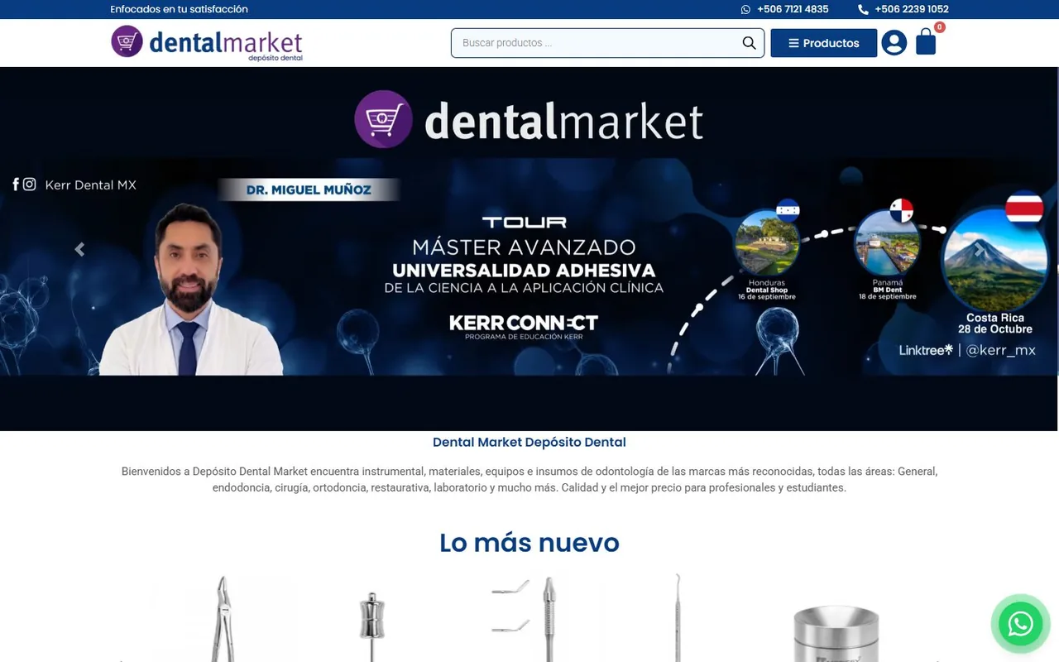Open the user account icon
Screen dimensions: 1059x662
894,43
